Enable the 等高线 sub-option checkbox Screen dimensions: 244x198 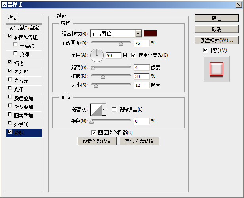pyautogui.click(x=15, y=45)
